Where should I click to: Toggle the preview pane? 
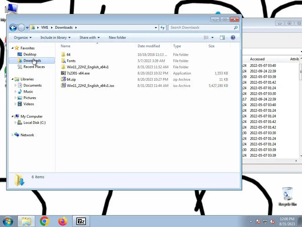coord(222,38)
